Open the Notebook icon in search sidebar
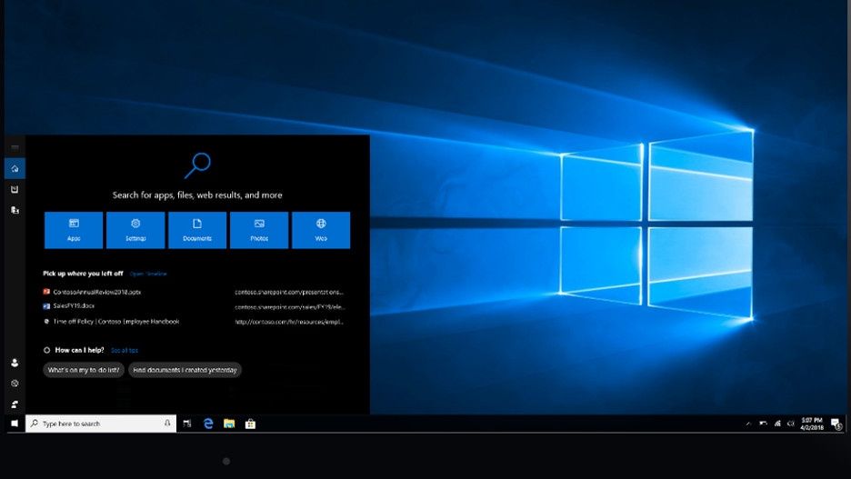This screenshot has height=479, width=851. [x=15, y=189]
